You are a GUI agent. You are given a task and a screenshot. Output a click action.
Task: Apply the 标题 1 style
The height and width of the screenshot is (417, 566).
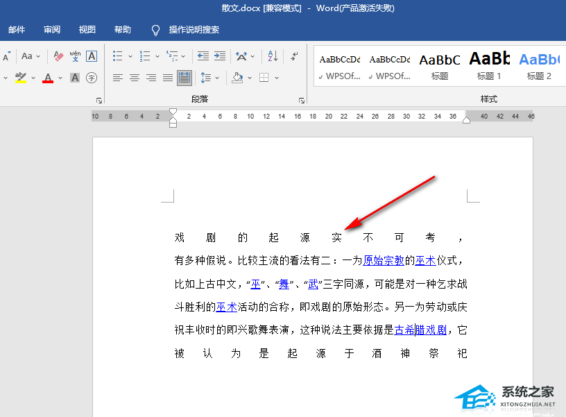point(489,67)
